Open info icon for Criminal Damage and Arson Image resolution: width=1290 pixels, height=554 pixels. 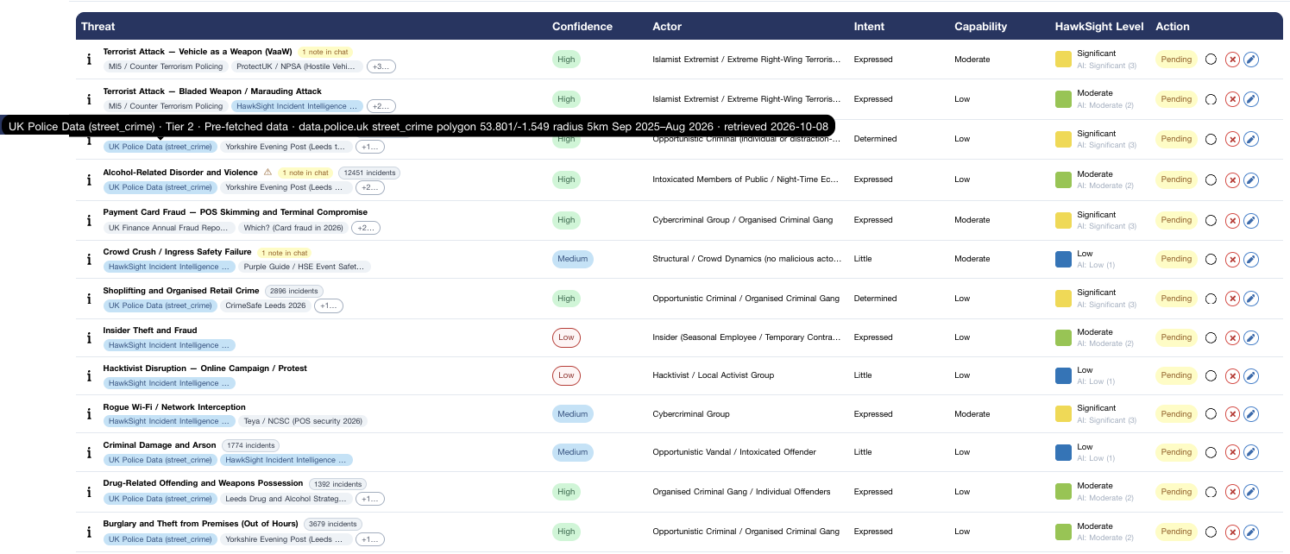89,452
